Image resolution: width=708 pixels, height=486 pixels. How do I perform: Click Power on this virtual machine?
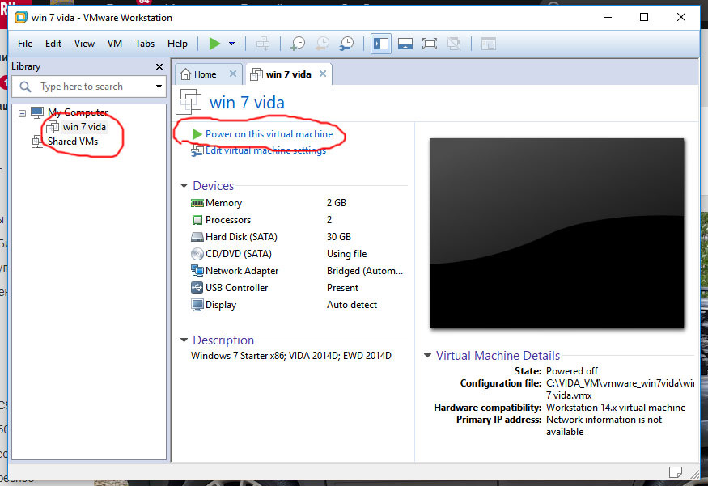pyautogui.click(x=269, y=134)
